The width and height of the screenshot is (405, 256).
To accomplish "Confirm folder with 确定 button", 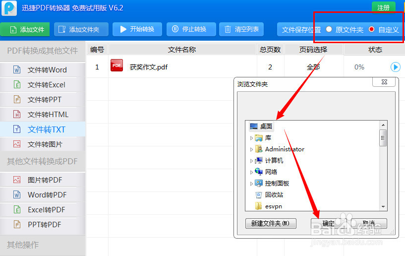I will 329,223.
